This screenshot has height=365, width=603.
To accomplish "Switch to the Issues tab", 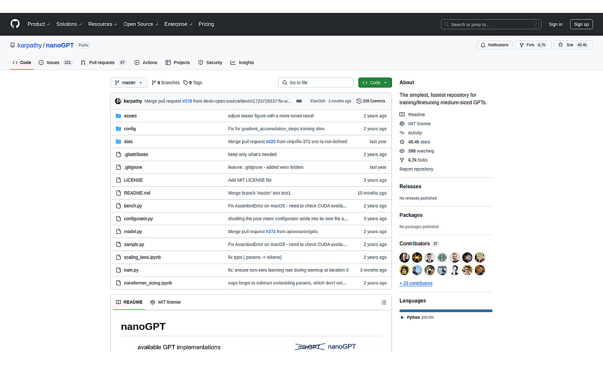I will pos(56,63).
